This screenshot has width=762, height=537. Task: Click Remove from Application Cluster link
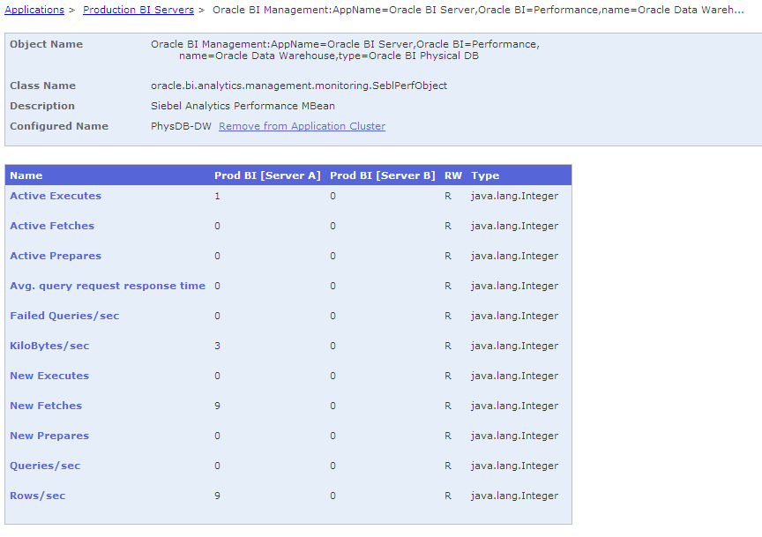[302, 126]
